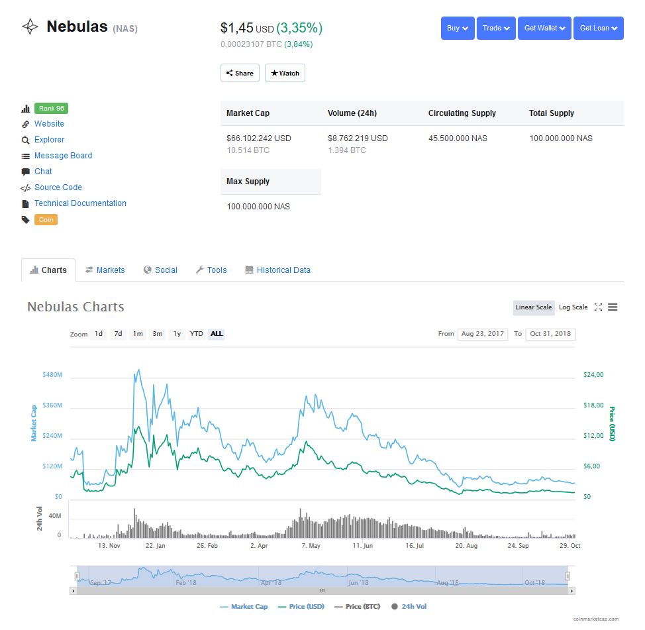The image size is (645, 630).
Task: Set chart zoom to 1m
Action: (138, 334)
